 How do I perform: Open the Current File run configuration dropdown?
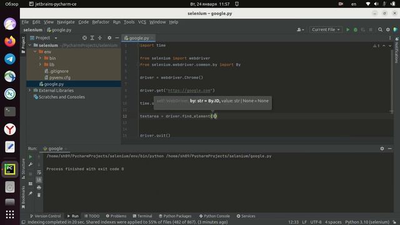[x=326, y=29]
